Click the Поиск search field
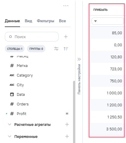126x143 pixels. [x=32, y=37]
